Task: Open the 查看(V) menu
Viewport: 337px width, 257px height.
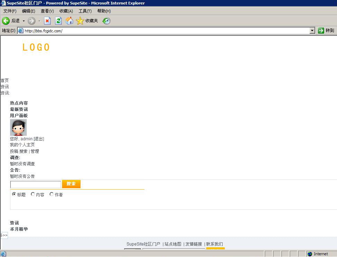Action: click(47, 11)
